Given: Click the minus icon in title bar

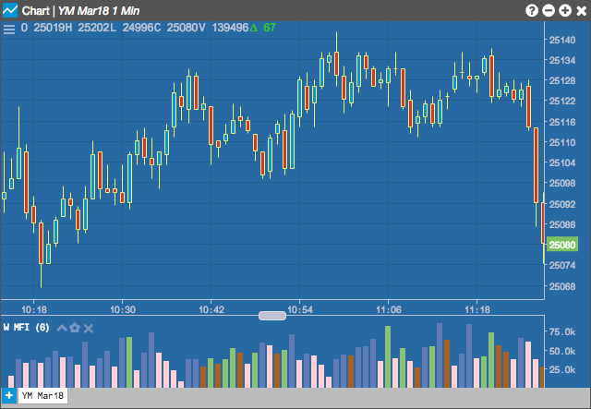Looking at the screenshot, I should 549,10.
